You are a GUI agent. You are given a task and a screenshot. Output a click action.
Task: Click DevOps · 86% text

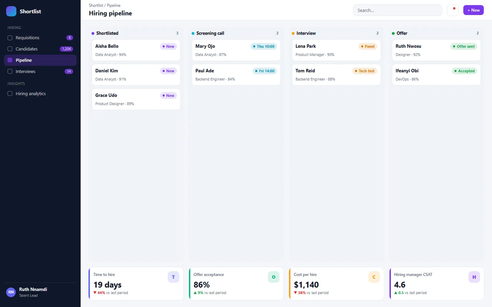(407, 79)
